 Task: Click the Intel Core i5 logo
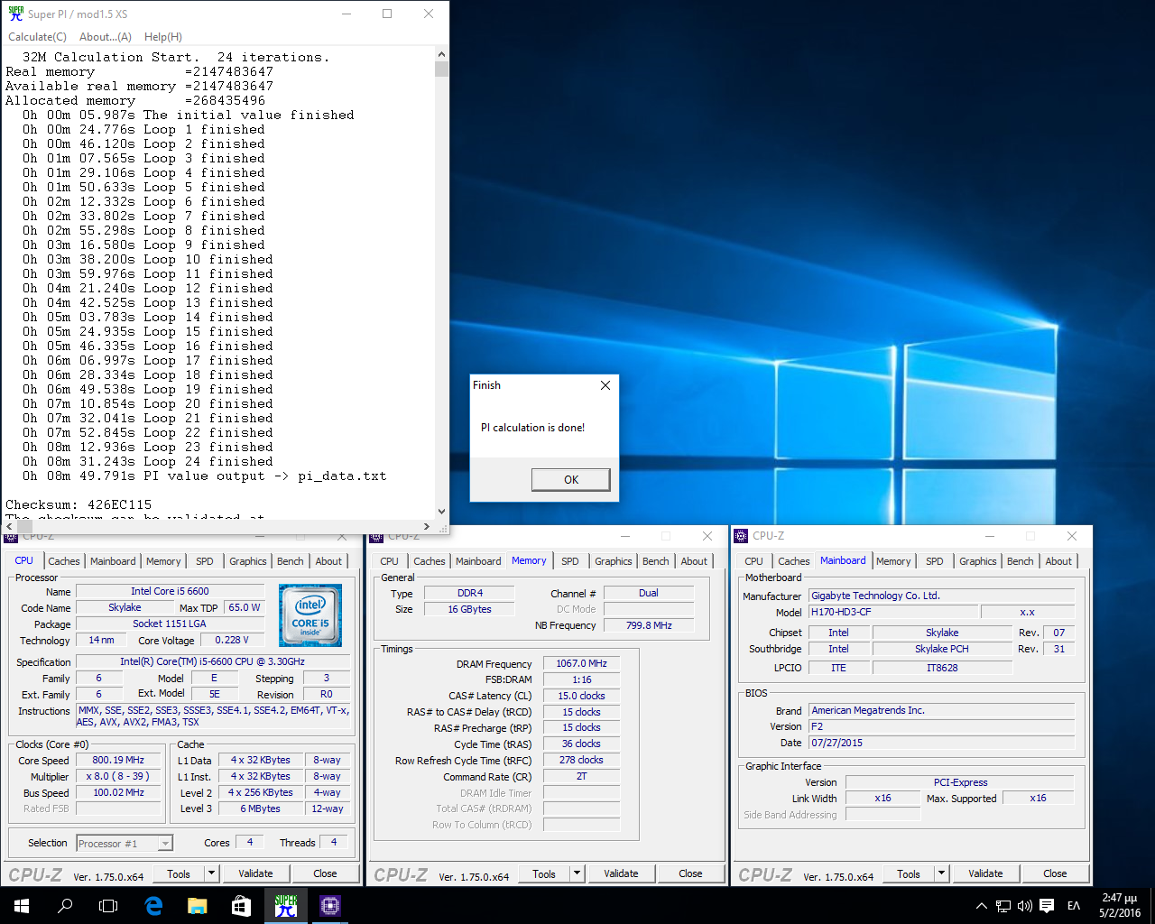click(x=310, y=615)
